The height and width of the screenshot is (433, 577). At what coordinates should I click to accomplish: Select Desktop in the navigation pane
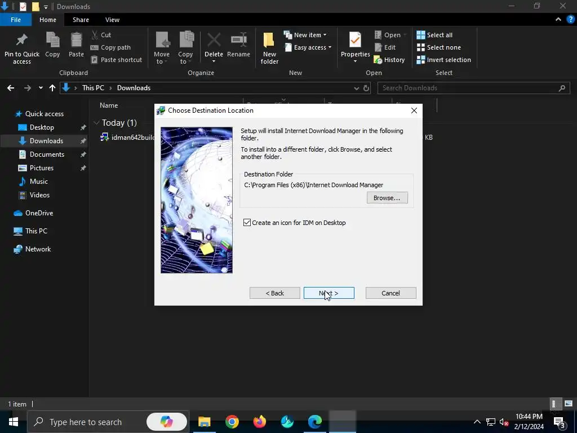[x=42, y=127]
